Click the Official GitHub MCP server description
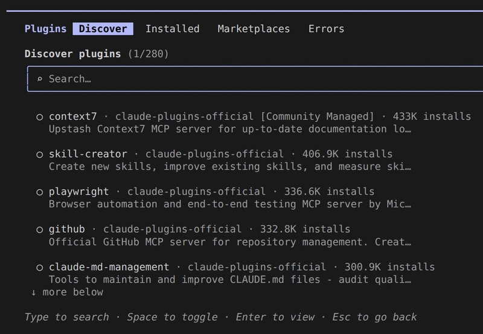Image resolution: width=483 pixels, height=334 pixels. pyautogui.click(x=230, y=242)
